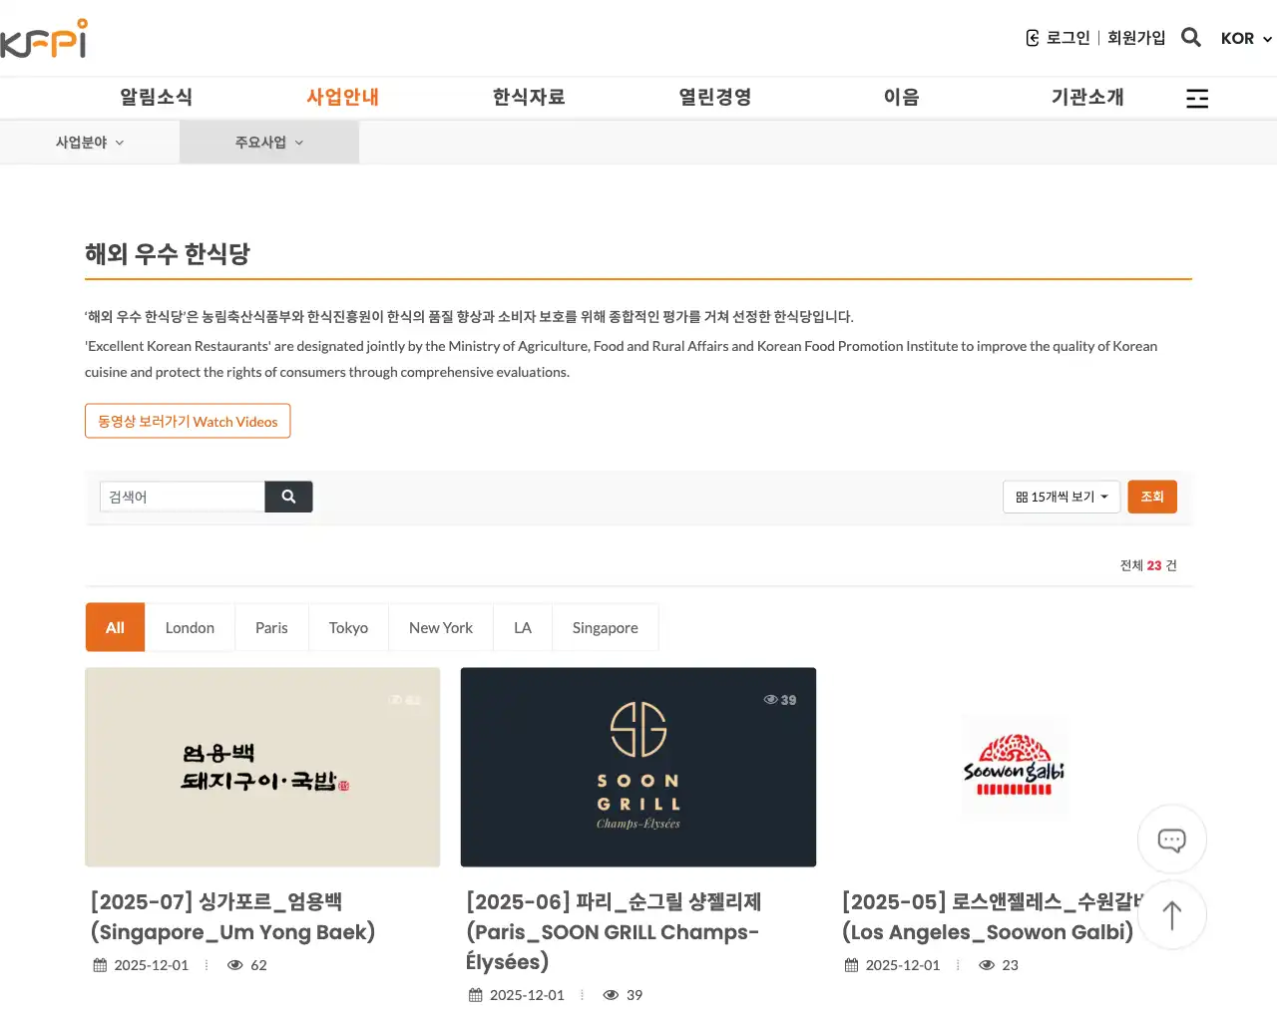Open search using the header magnifier icon
The image size is (1277, 1021).
coord(1190,37)
